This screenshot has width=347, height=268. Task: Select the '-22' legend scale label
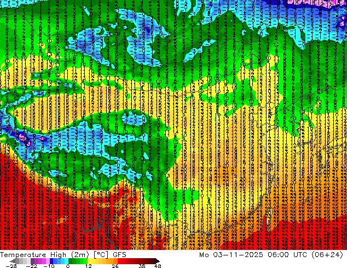(x=31, y=266)
